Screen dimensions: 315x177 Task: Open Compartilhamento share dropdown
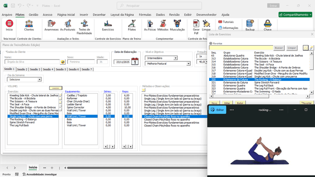click(x=295, y=15)
